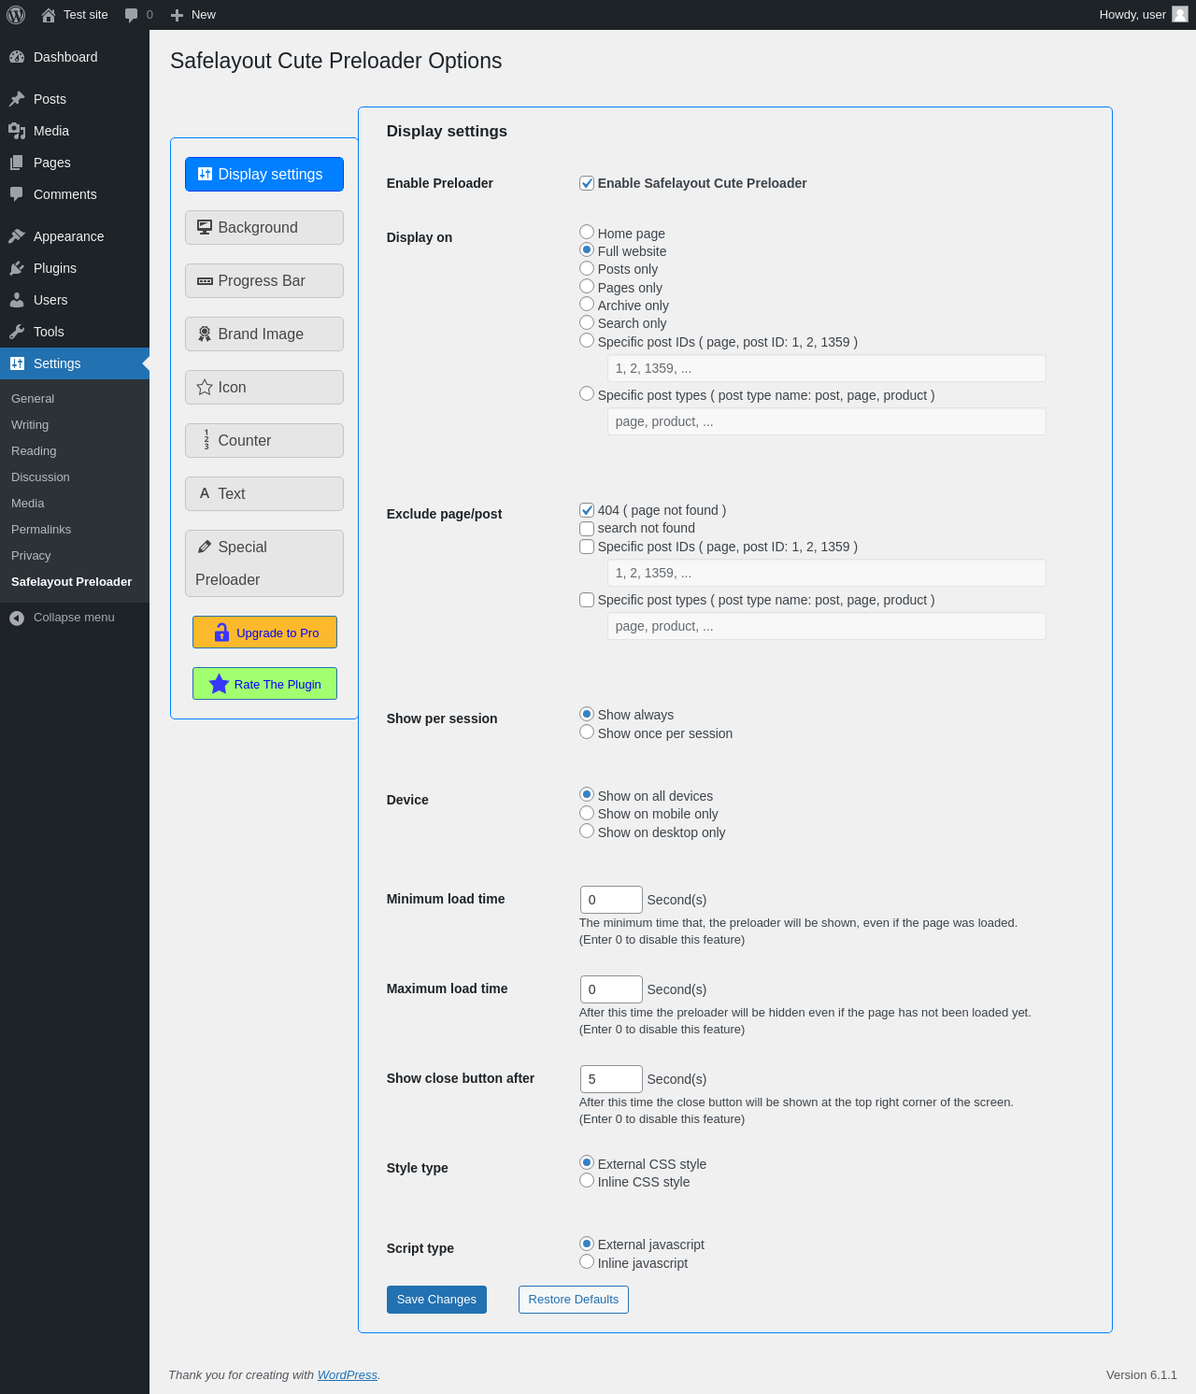Click the plus icon next to New
1196x1394 pixels.
pyautogui.click(x=177, y=15)
